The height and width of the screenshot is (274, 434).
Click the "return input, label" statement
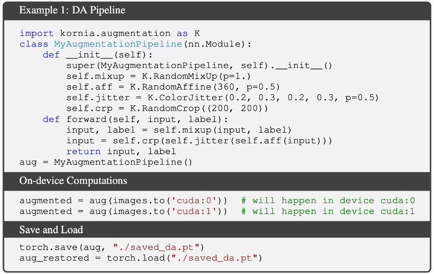121,151
